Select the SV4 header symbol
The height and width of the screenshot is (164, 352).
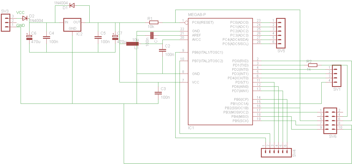(276, 153)
